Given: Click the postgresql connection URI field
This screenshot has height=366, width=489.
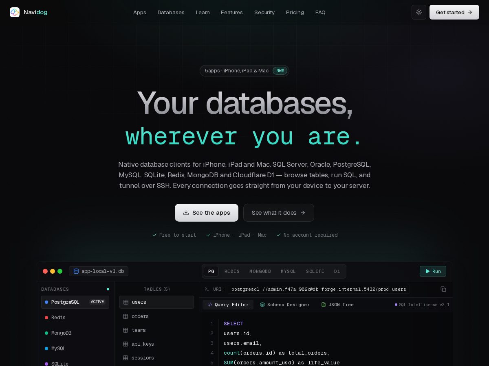Looking at the screenshot, I should point(319,289).
